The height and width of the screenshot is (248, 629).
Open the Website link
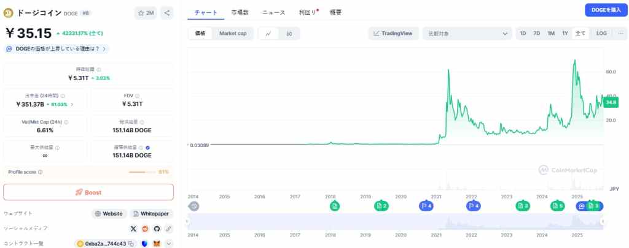109,214
